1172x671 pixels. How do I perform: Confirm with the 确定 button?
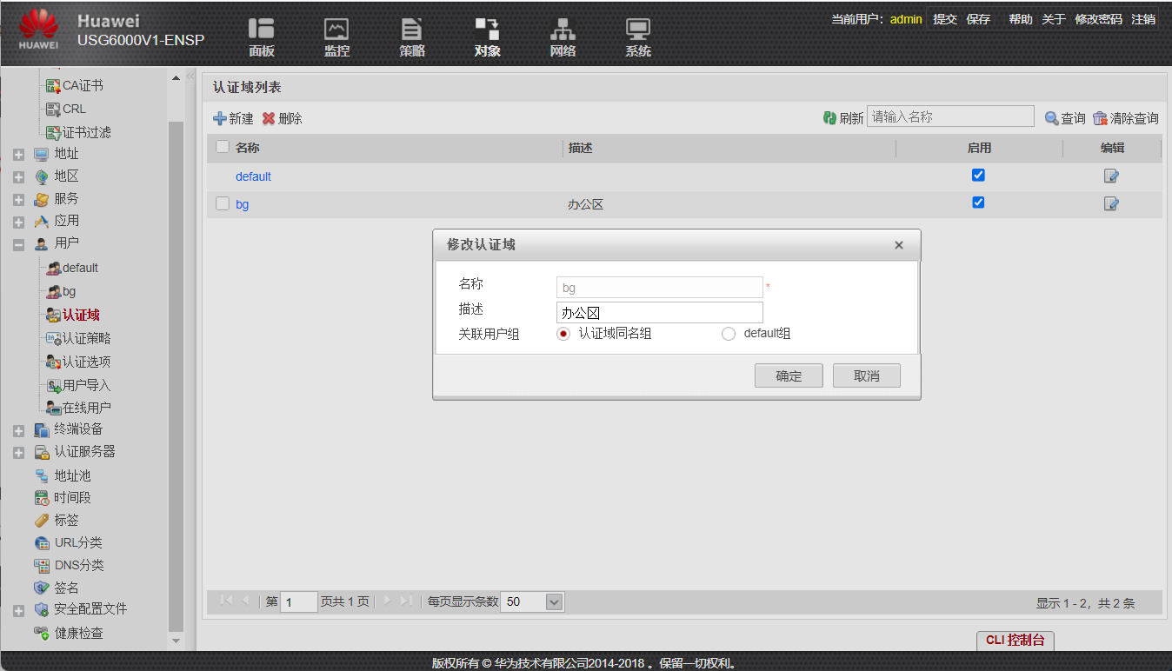[789, 375]
